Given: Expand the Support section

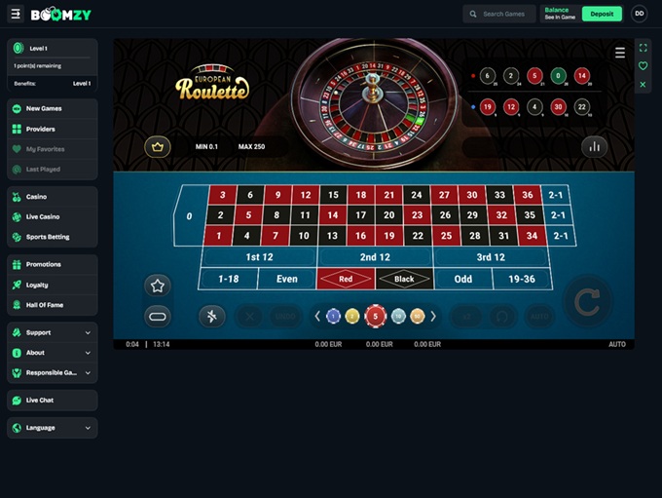Looking at the screenshot, I should pos(53,332).
